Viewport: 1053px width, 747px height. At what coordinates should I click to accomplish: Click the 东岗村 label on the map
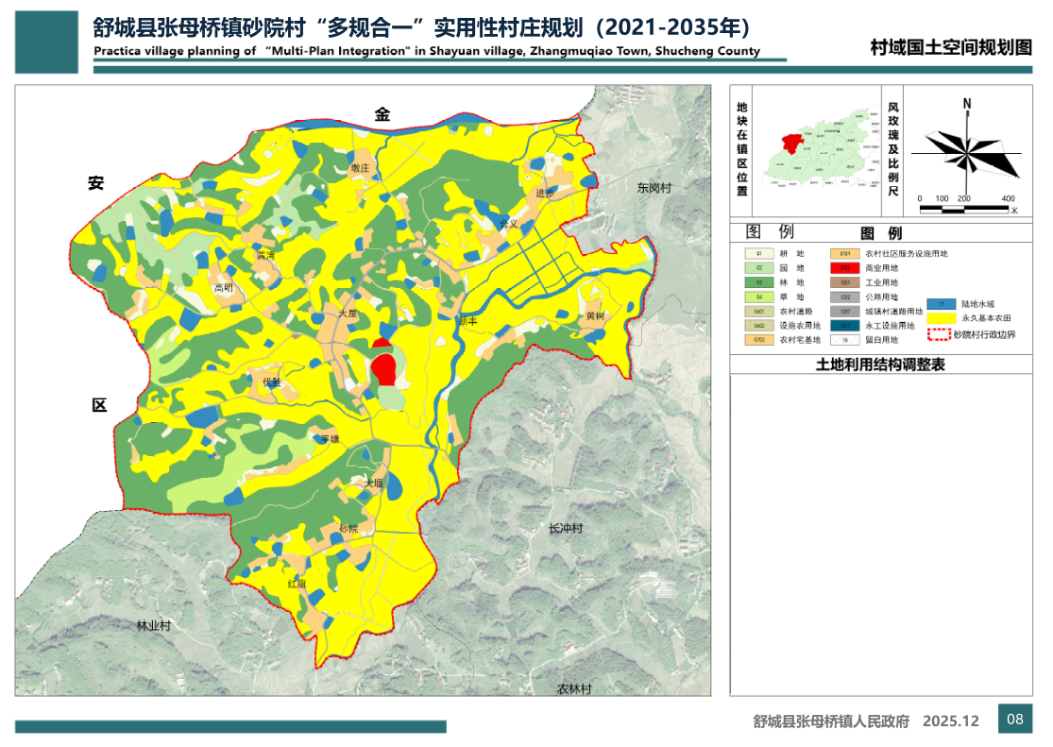(653, 189)
